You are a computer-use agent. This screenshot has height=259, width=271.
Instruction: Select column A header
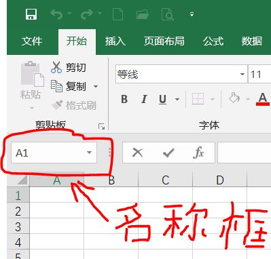[x=57, y=180]
